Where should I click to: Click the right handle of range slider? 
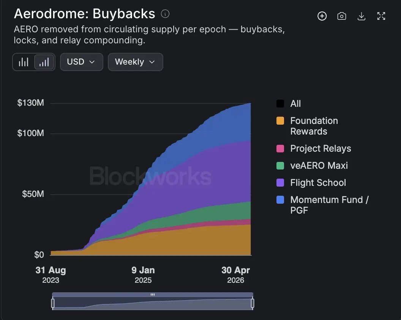pyautogui.click(x=253, y=303)
